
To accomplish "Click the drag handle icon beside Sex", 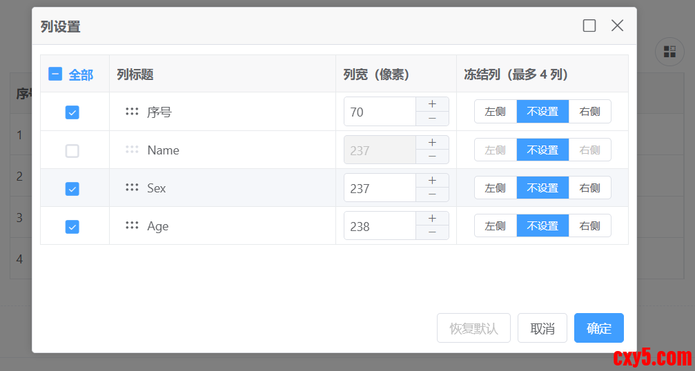I will 132,188.
